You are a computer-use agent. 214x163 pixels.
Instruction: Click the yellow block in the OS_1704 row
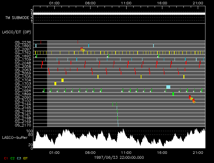click(x=62, y=80)
